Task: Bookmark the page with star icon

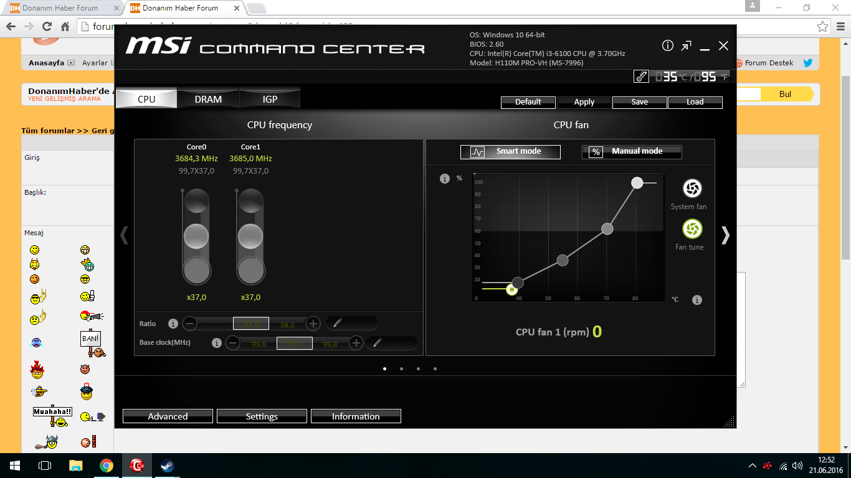Action: click(823, 27)
